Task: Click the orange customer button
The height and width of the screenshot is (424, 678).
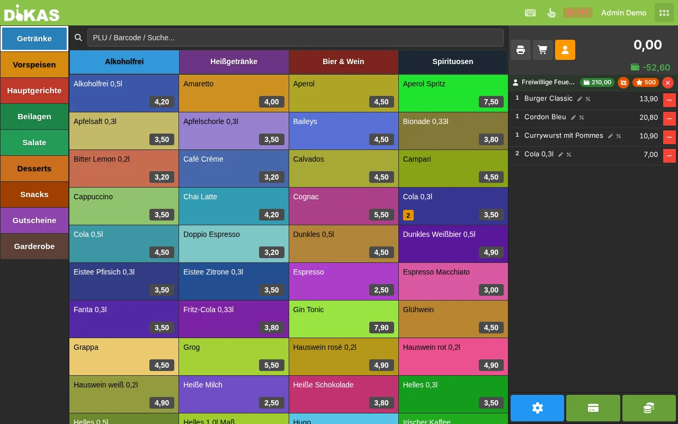Action: click(565, 50)
